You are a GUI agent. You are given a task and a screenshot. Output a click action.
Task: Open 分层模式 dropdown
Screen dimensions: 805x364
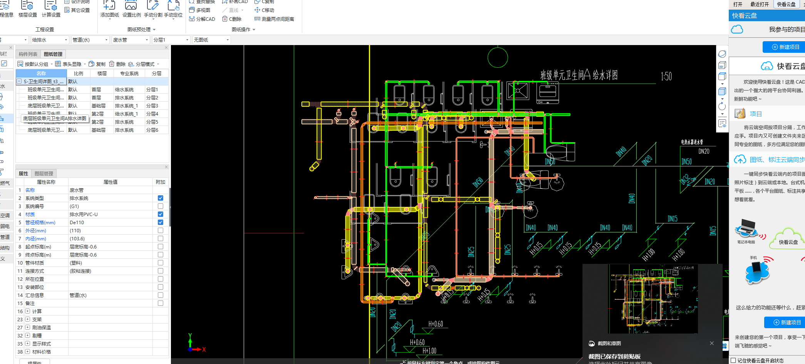144,64
